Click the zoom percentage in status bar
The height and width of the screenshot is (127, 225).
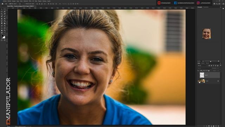point(8,126)
